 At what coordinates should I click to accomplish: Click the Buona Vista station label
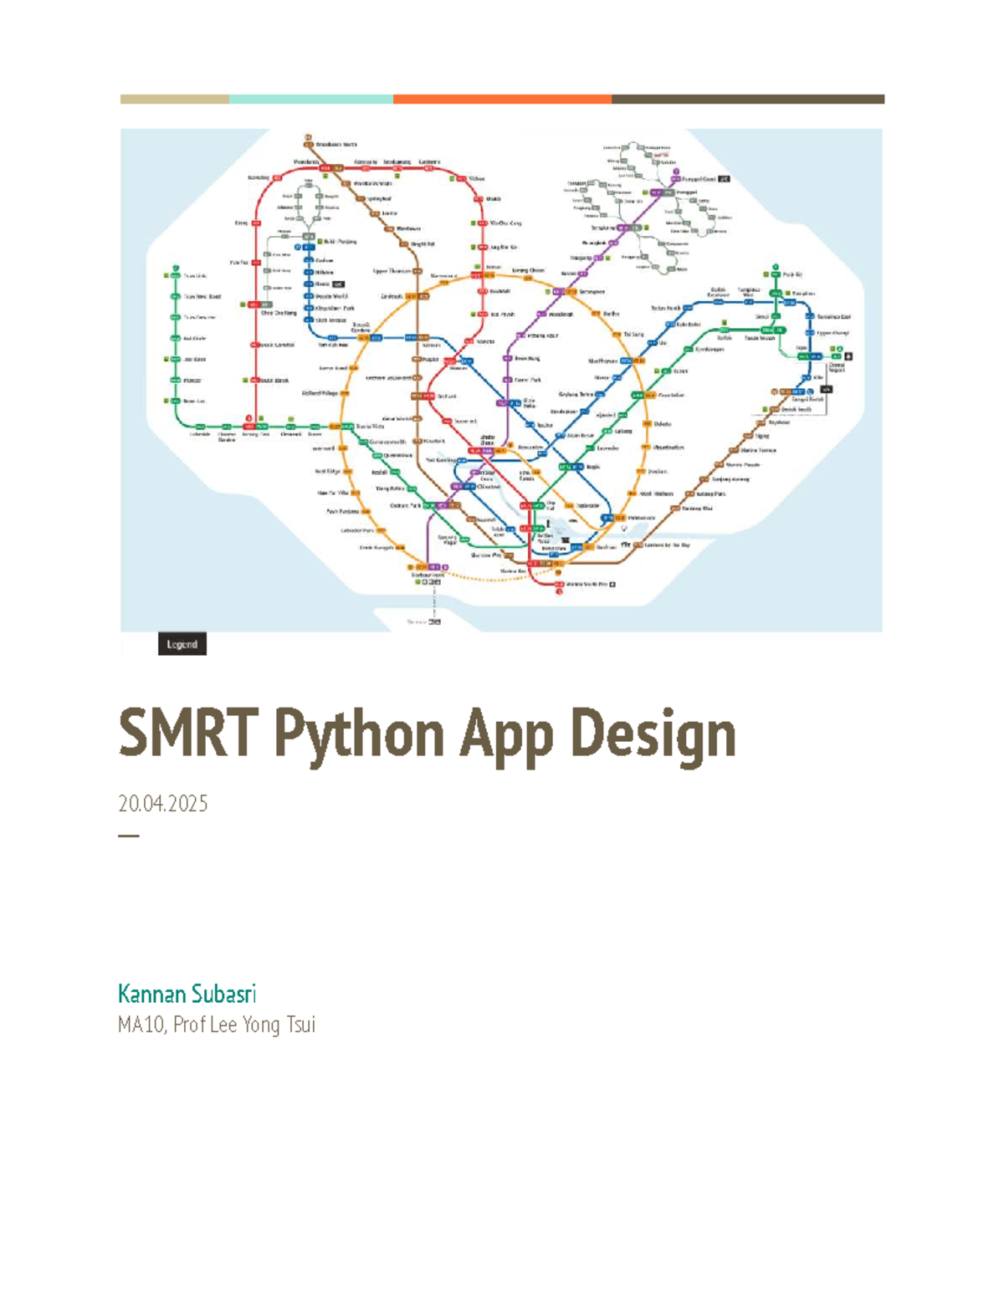tap(369, 426)
